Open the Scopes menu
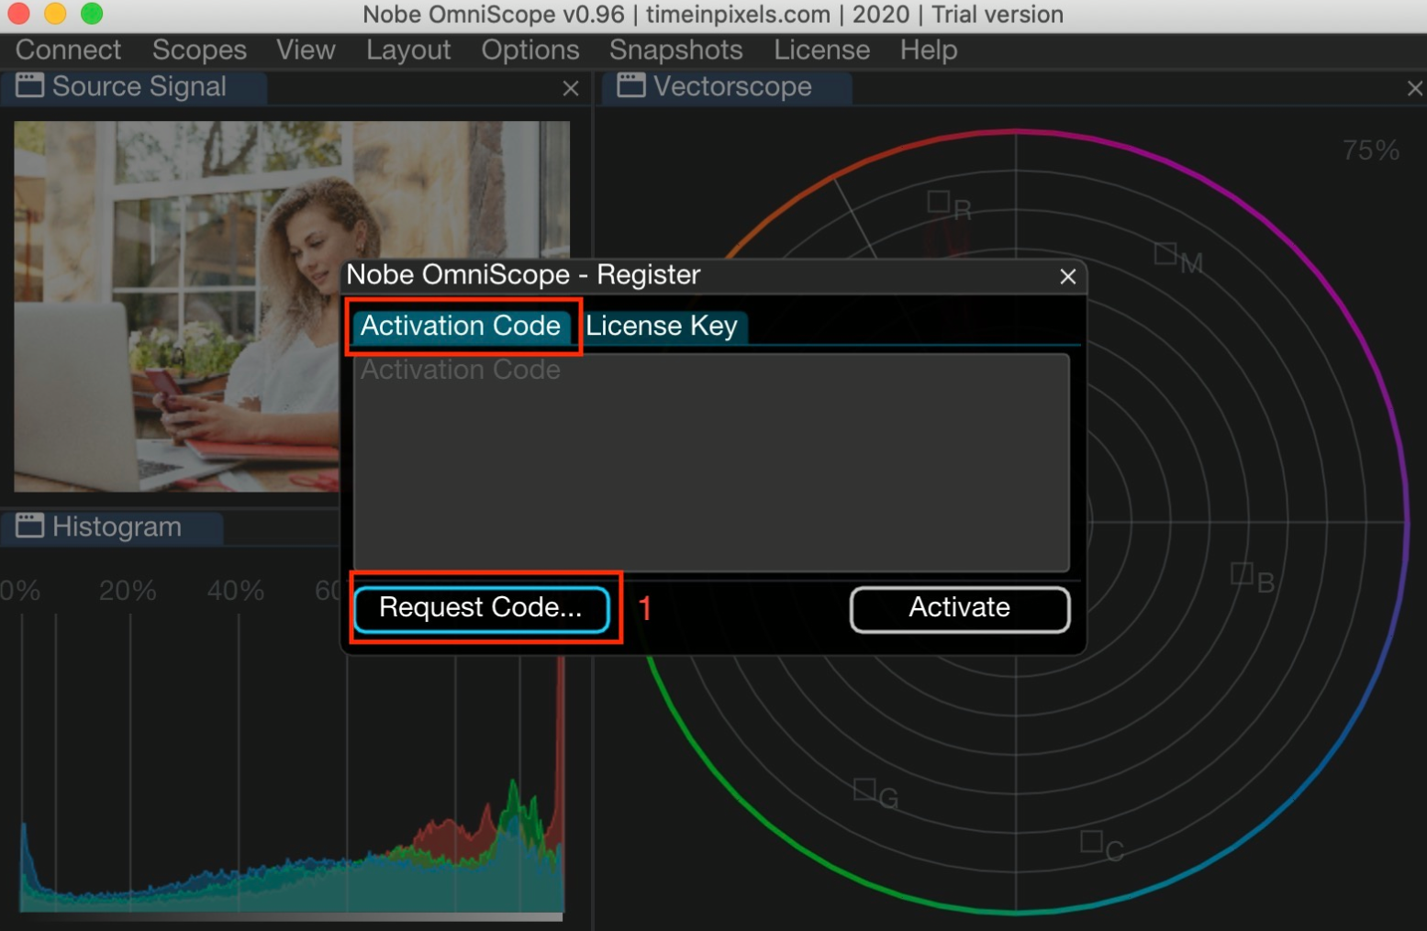 point(199,50)
